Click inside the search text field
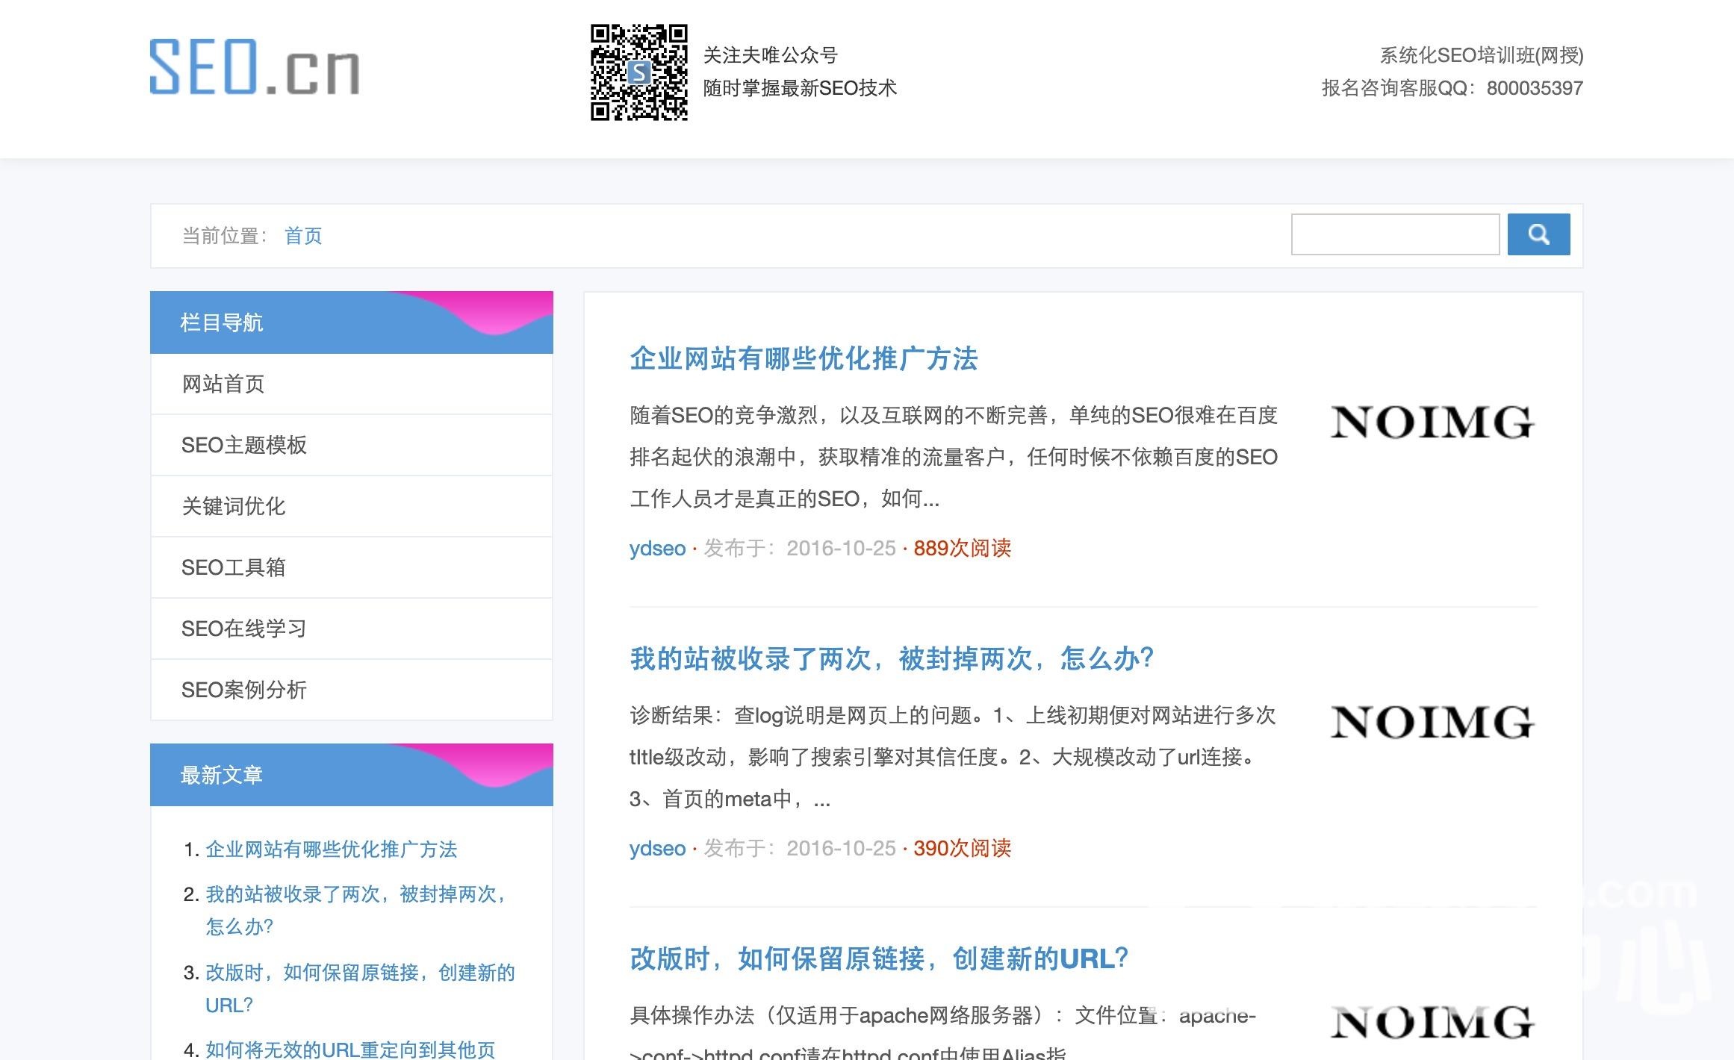 tap(1394, 234)
